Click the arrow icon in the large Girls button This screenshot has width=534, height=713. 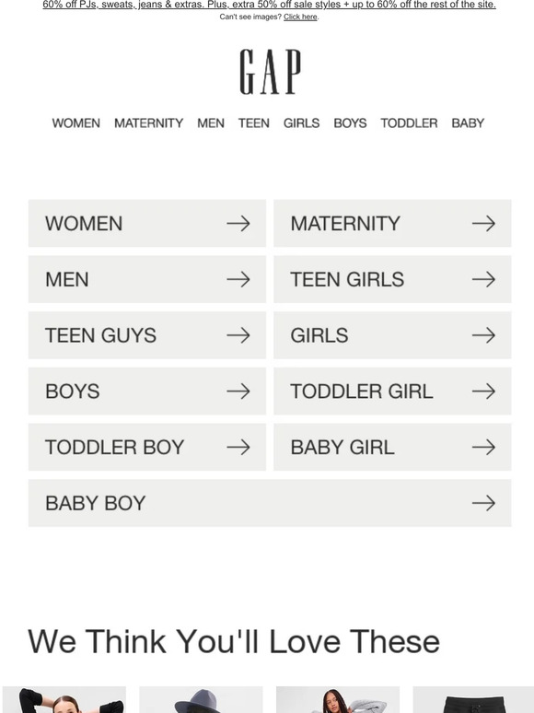tap(483, 335)
